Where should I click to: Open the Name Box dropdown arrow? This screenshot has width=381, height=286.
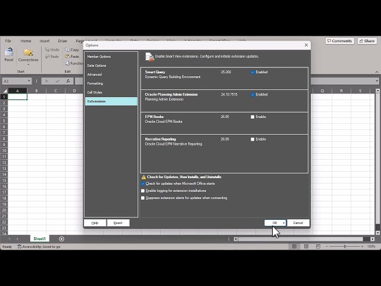29,81
